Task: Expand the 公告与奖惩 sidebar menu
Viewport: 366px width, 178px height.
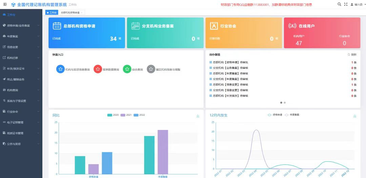Action: click(21, 144)
